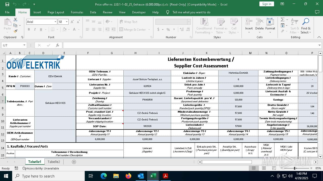Adjust the zoom slider

pos(294,168)
